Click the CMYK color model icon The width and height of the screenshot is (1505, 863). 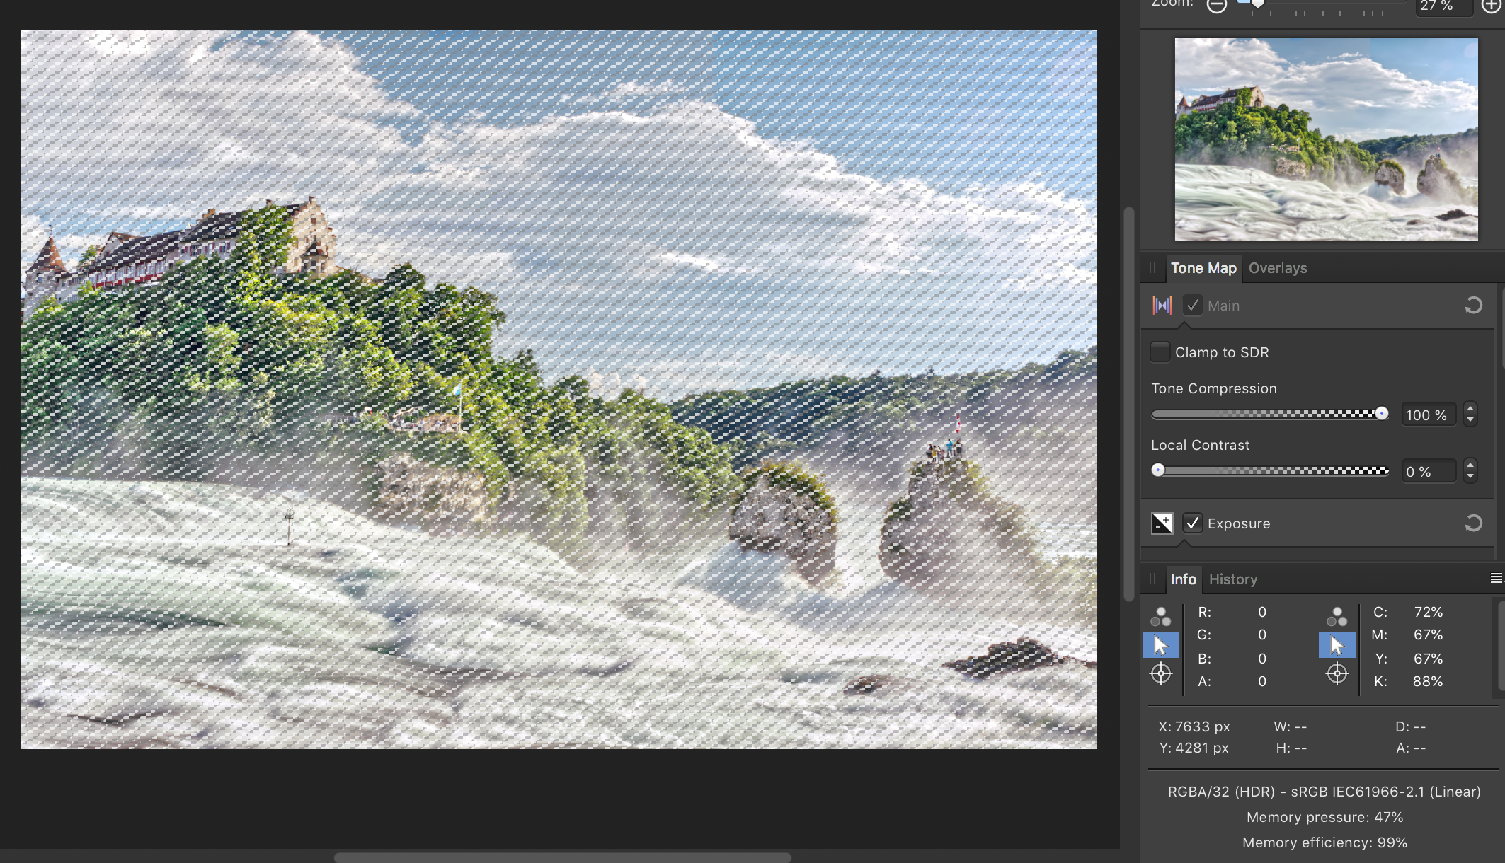1337,617
